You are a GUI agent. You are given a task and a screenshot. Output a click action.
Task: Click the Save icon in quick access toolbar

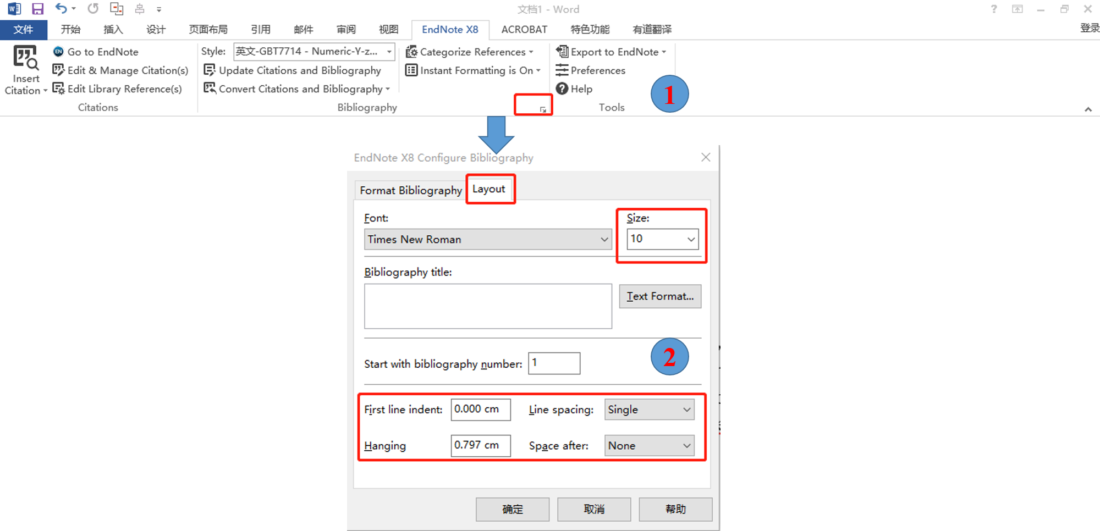pos(37,9)
